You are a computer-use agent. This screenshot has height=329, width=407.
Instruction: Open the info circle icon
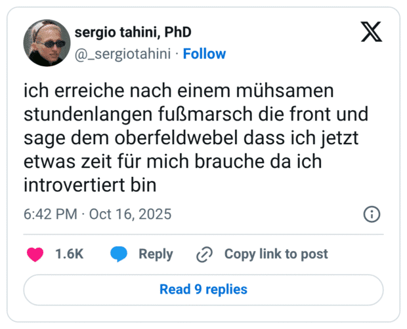371,214
